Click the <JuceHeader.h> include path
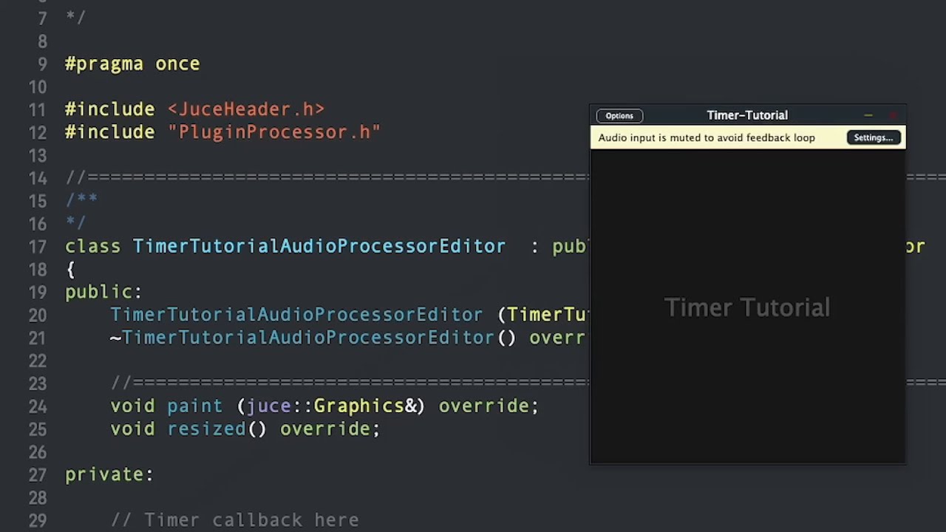The image size is (946, 532). [x=246, y=109]
